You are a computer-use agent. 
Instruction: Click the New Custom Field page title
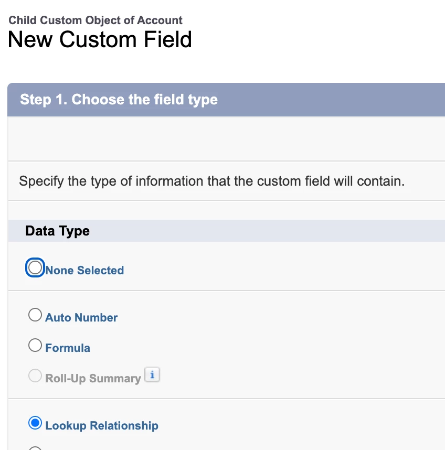tap(100, 40)
